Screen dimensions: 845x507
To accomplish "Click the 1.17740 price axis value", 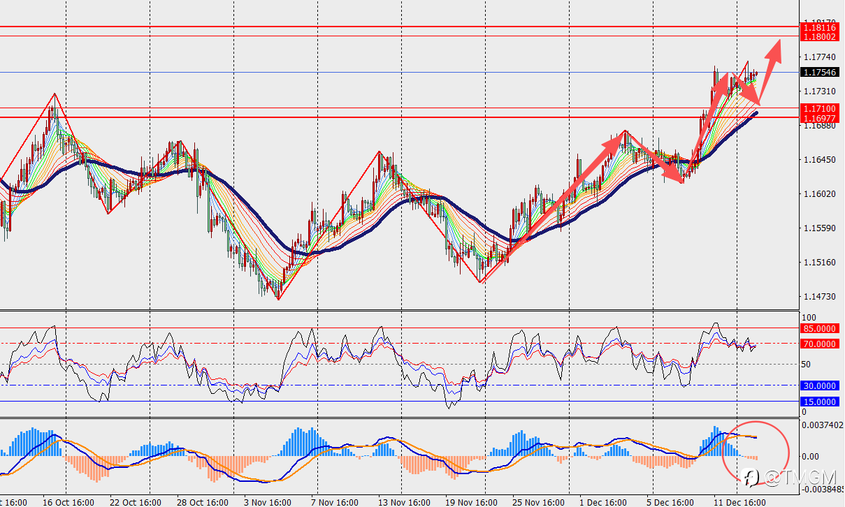I will click(820, 57).
